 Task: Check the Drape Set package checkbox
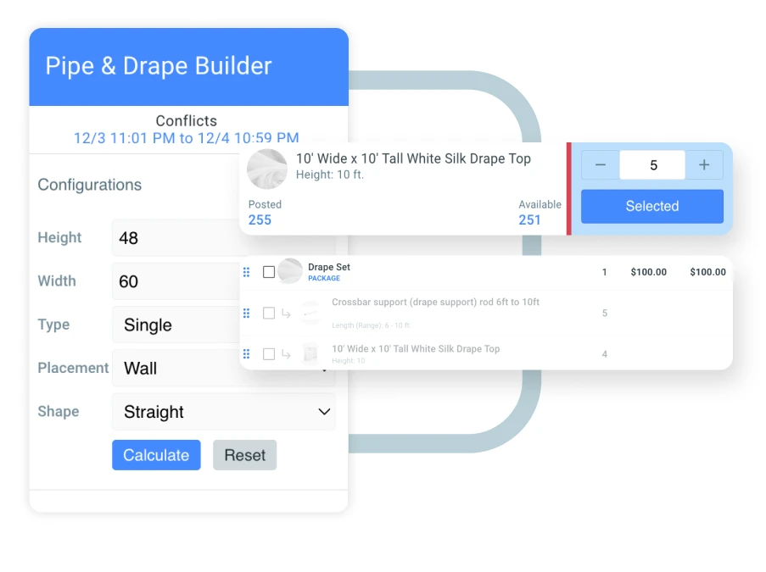(270, 272)
